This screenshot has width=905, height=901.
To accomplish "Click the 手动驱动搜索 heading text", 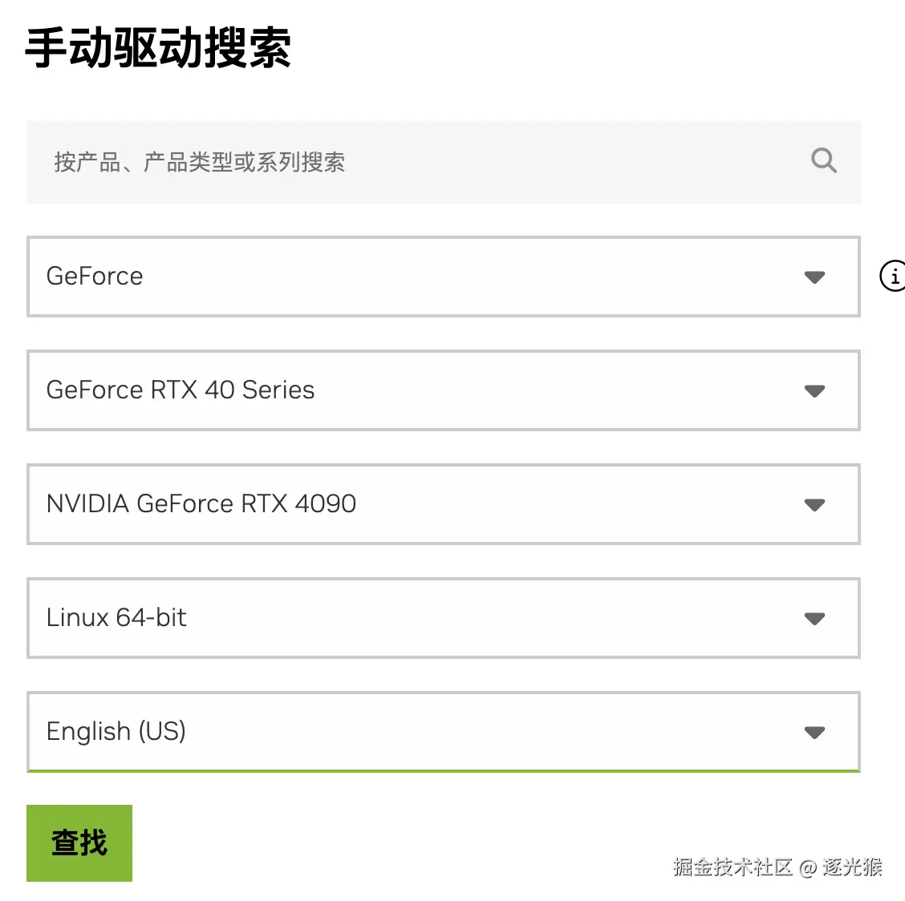I will tap(158, 48).
